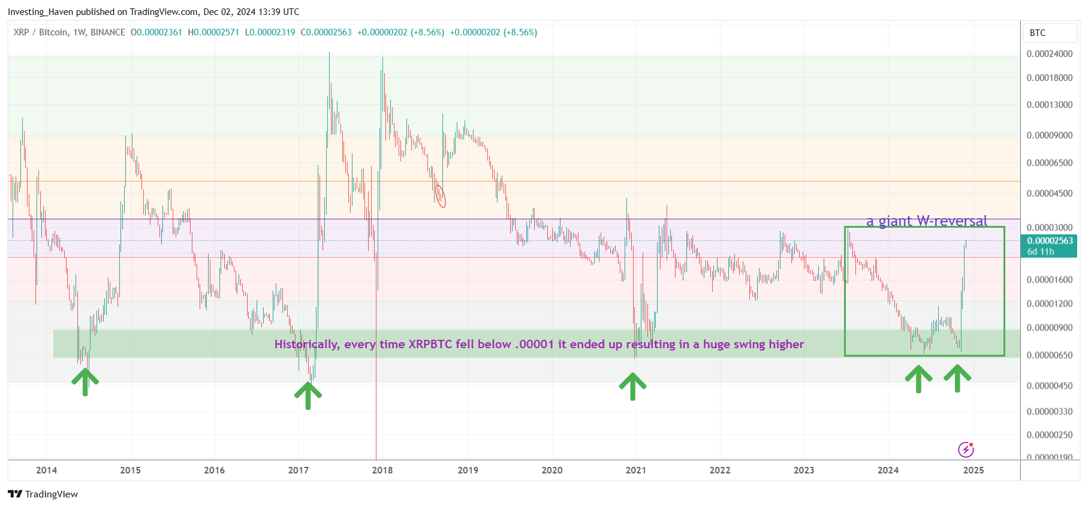The height and width of the screenshot is (507, 1088).
Task: Click the 2019 label on the time axis
Action: pos(468,470)
